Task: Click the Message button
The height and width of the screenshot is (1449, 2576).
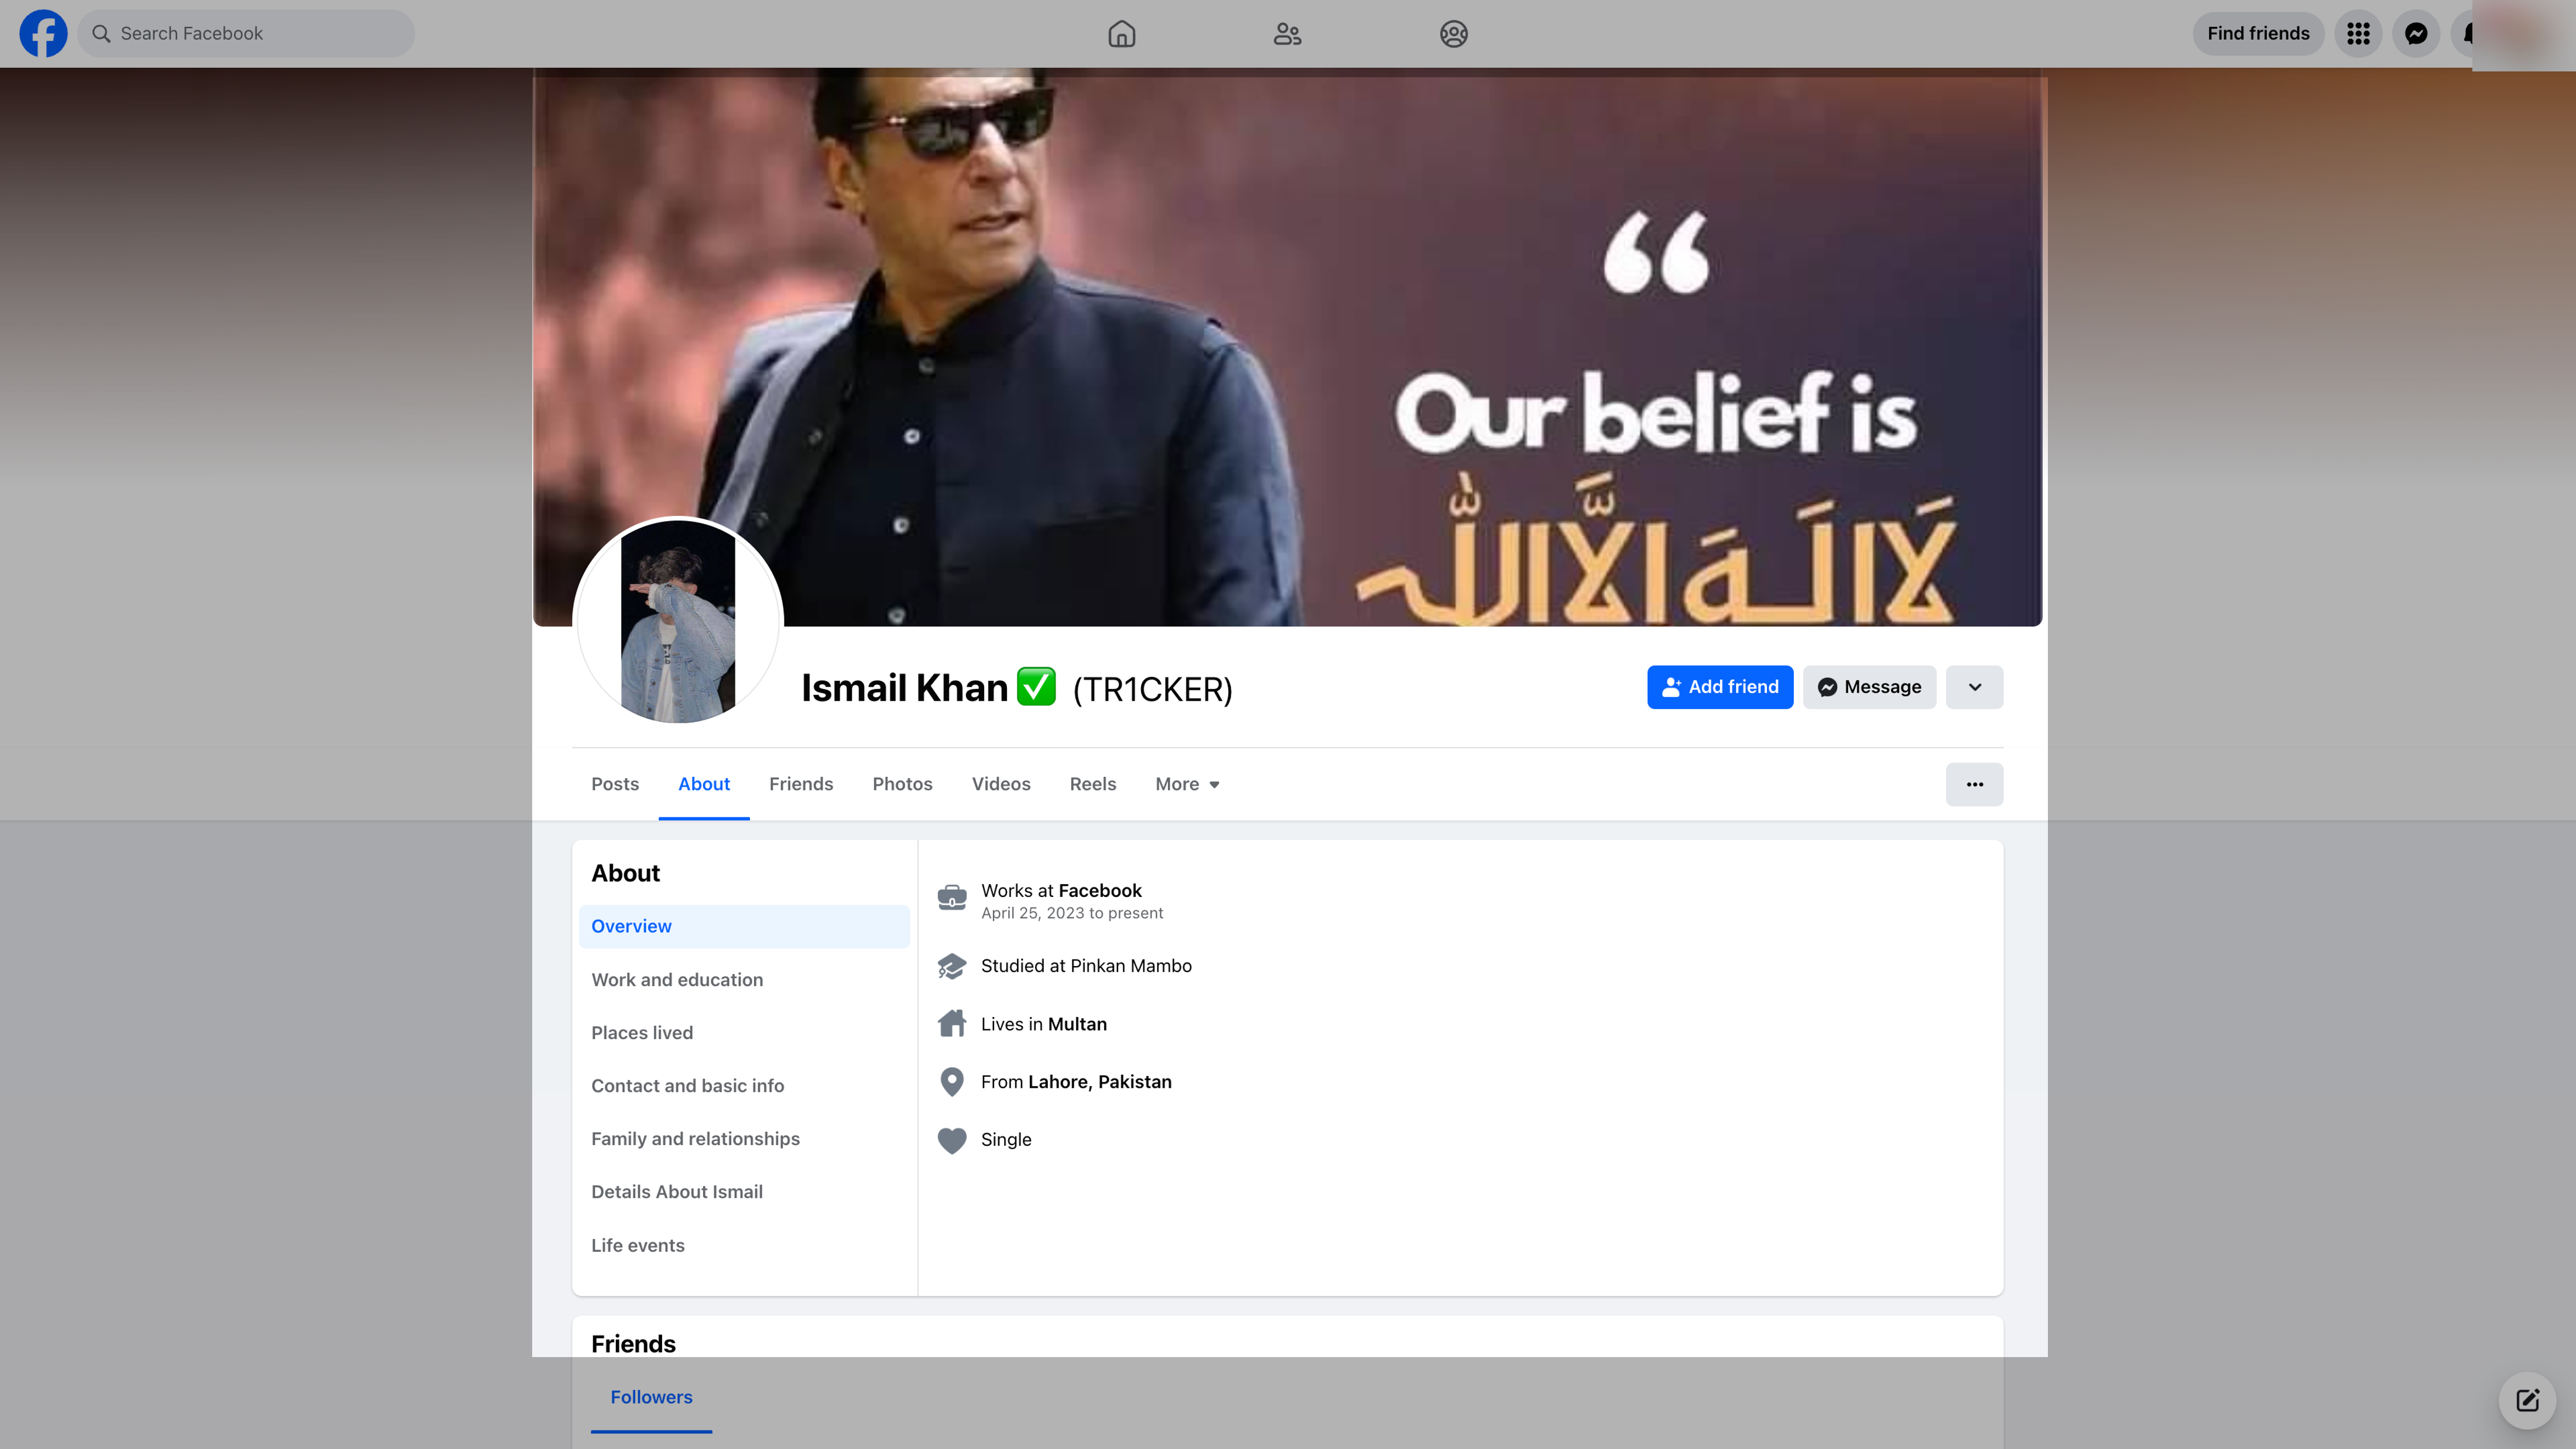Action: (1869, 687)
